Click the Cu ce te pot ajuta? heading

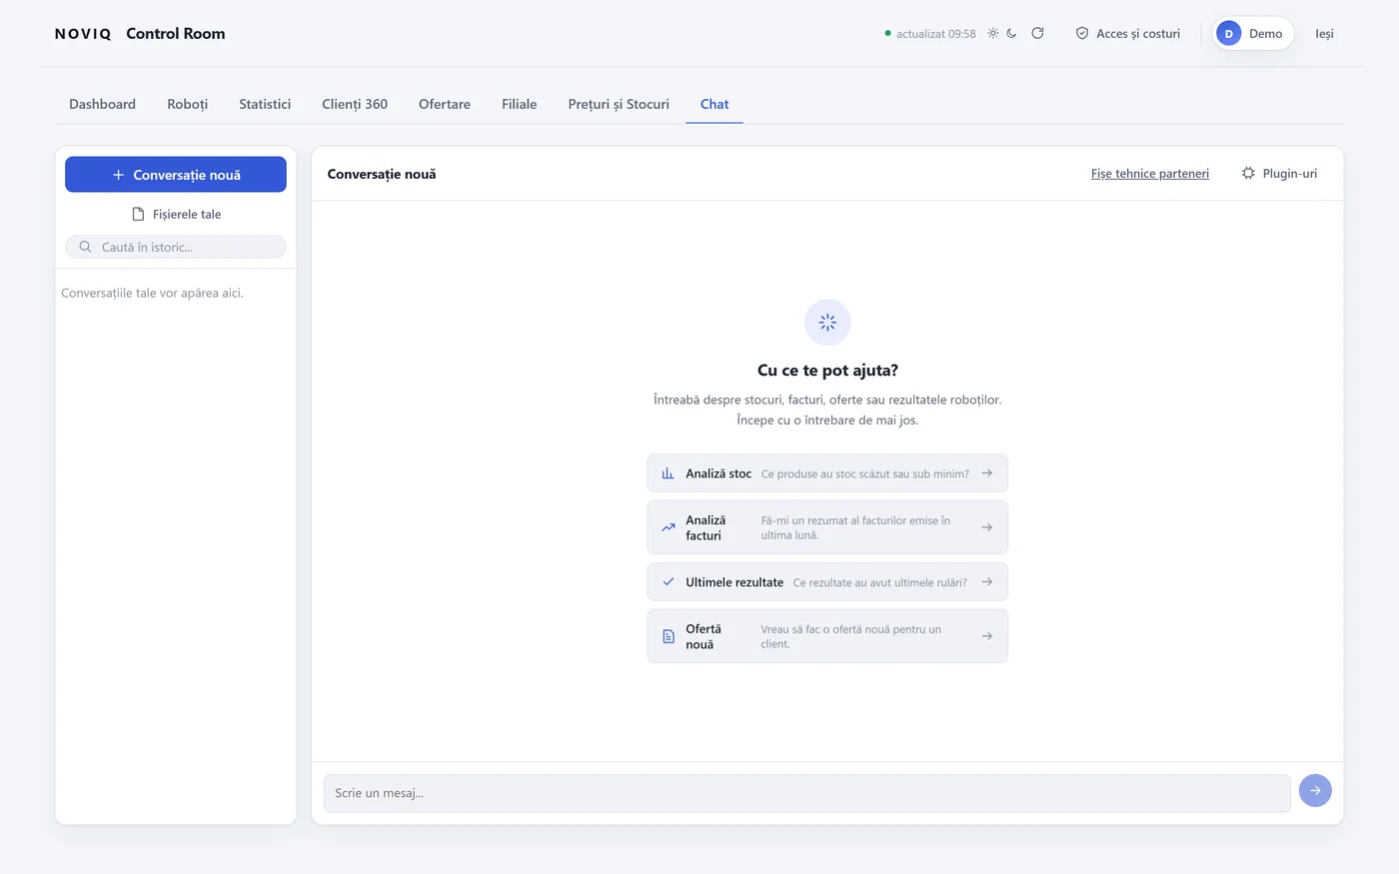(827, 371)
